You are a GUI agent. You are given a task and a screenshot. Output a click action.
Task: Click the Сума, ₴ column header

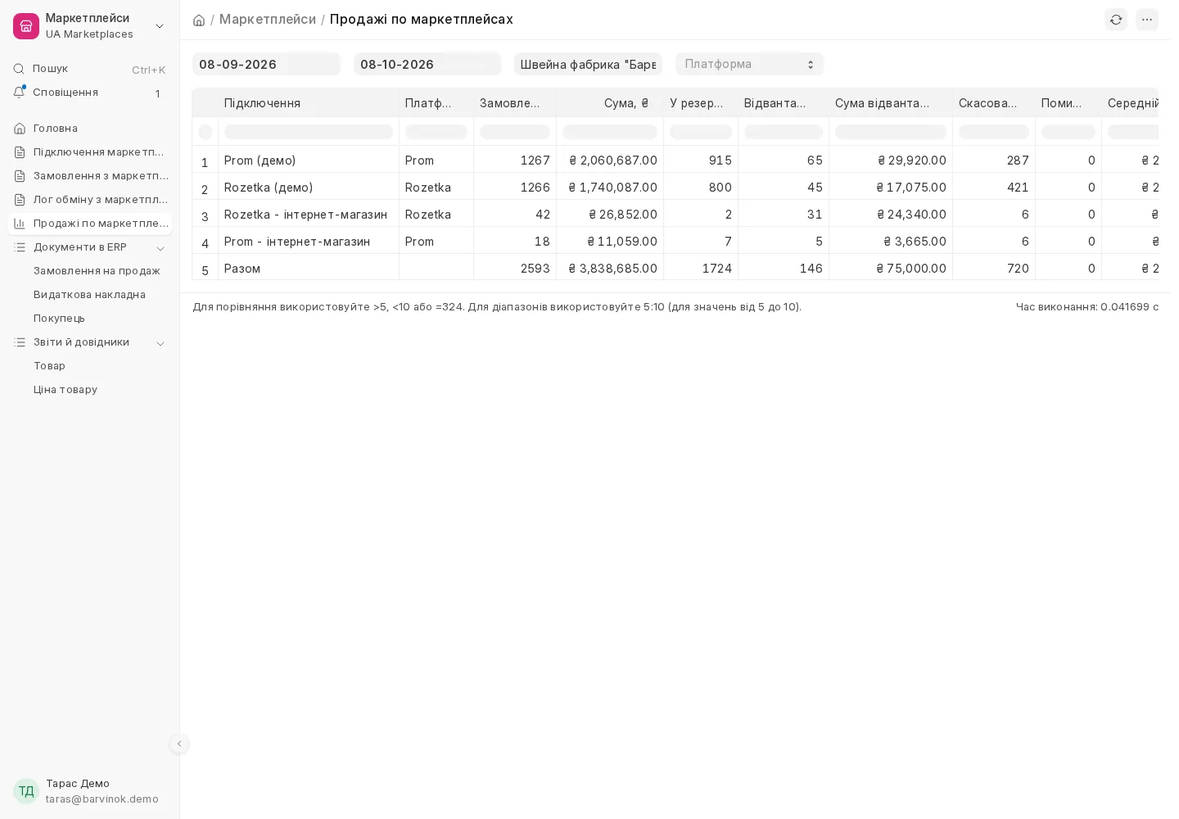tap(610, 103)
